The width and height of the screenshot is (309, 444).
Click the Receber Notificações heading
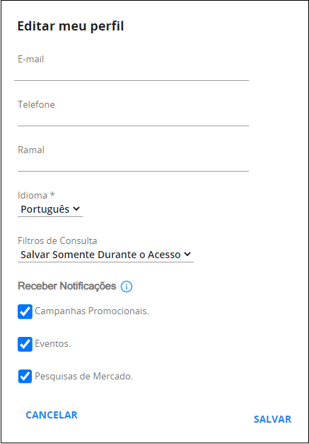click(67, 286)
